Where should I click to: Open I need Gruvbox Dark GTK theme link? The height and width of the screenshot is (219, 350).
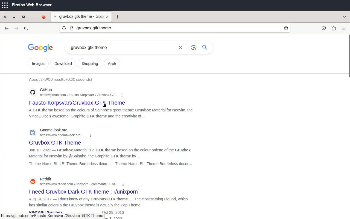83,192
